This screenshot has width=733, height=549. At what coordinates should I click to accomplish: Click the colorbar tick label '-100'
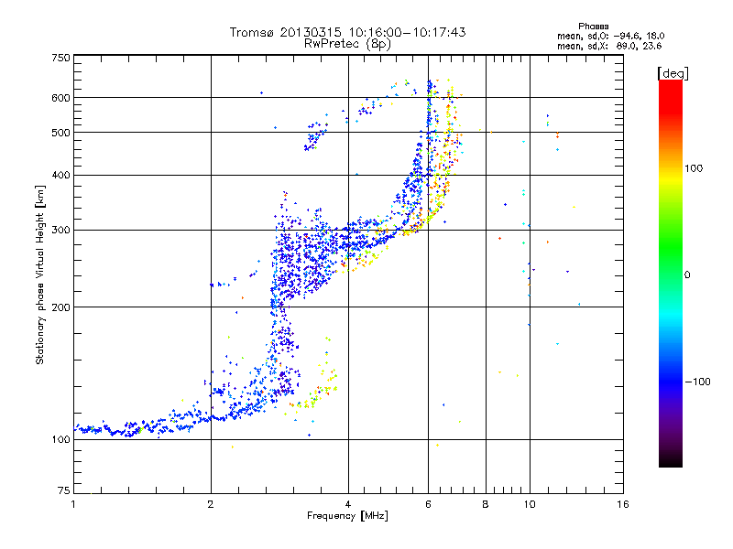[697, 382]
